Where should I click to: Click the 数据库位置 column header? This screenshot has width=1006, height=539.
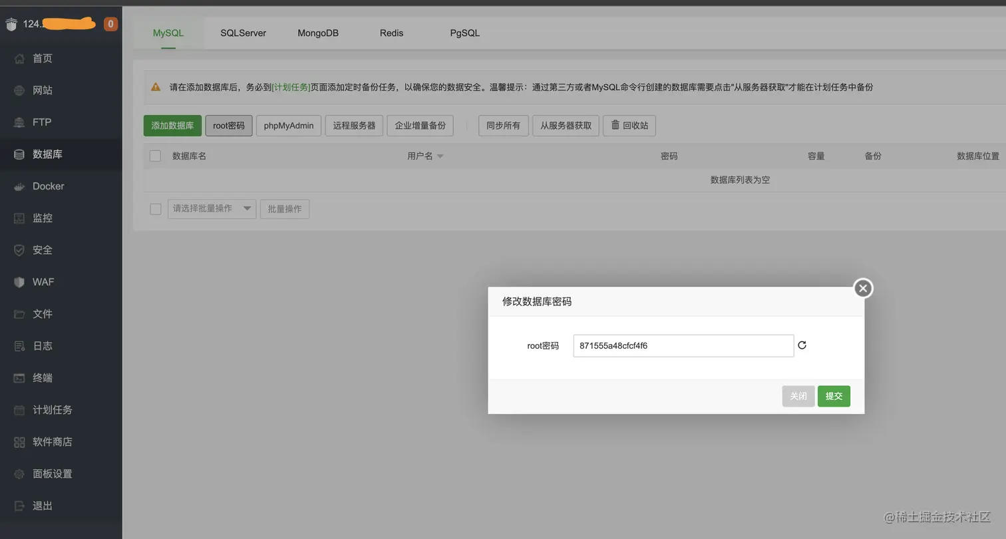(x=978, y=156)
